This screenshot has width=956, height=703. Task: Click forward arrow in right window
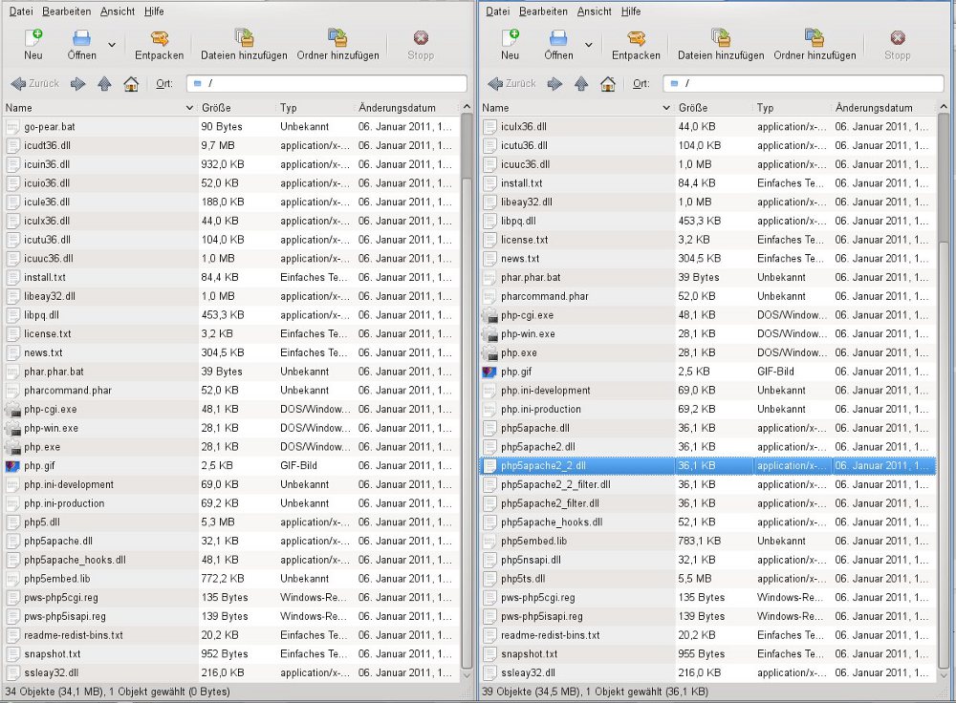click(x=554, y=83)
